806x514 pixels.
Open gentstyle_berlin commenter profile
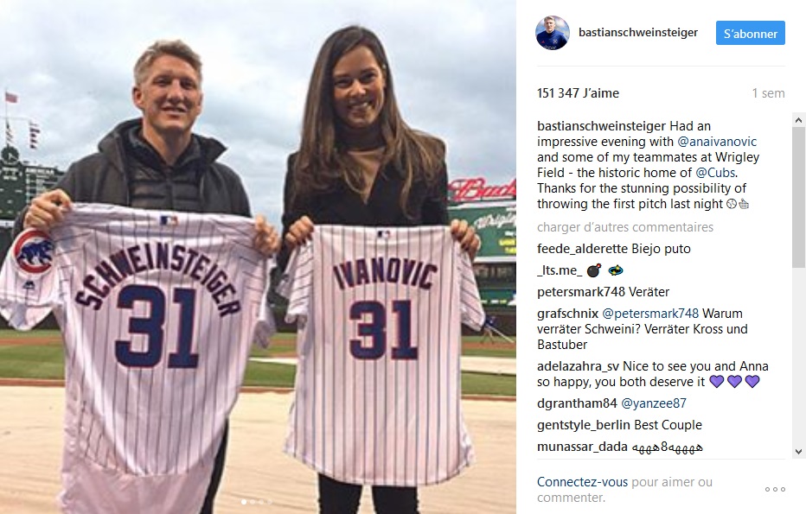[577, 425]
